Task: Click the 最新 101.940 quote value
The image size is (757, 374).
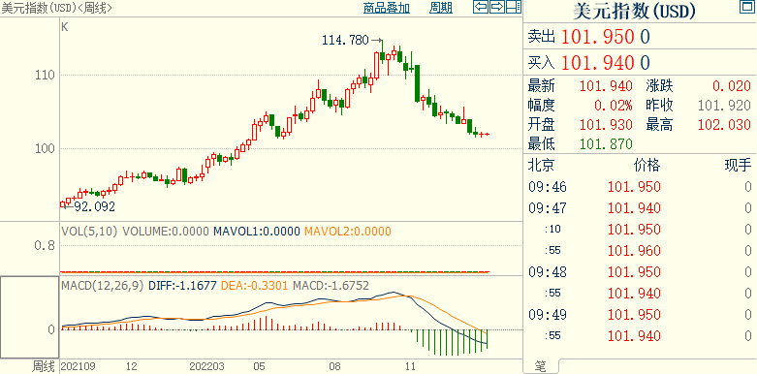Action: (606, 86)
